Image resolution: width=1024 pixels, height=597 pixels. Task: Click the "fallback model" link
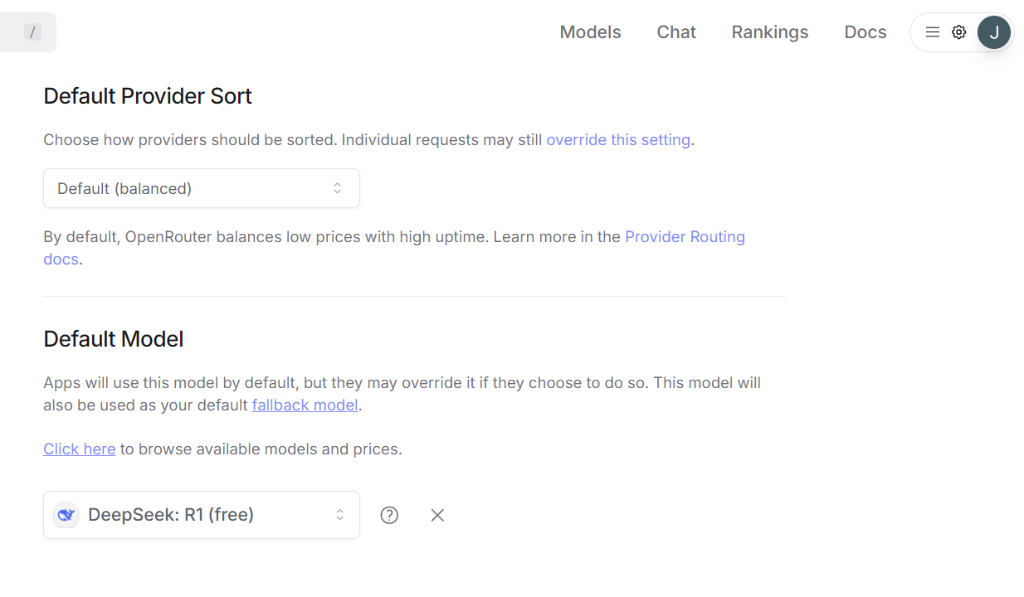tap(305, 405)
